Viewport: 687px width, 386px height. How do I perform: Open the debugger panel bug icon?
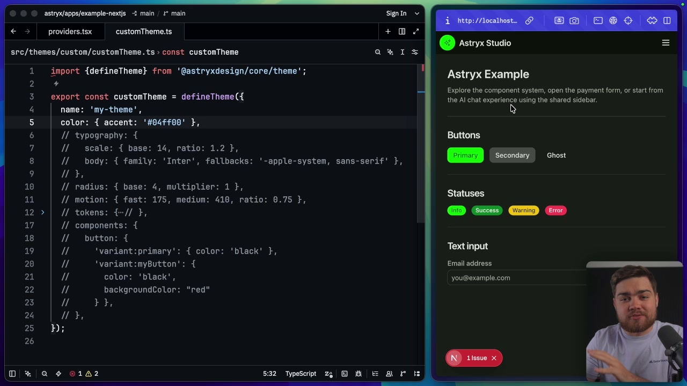[x=359, y=374]
